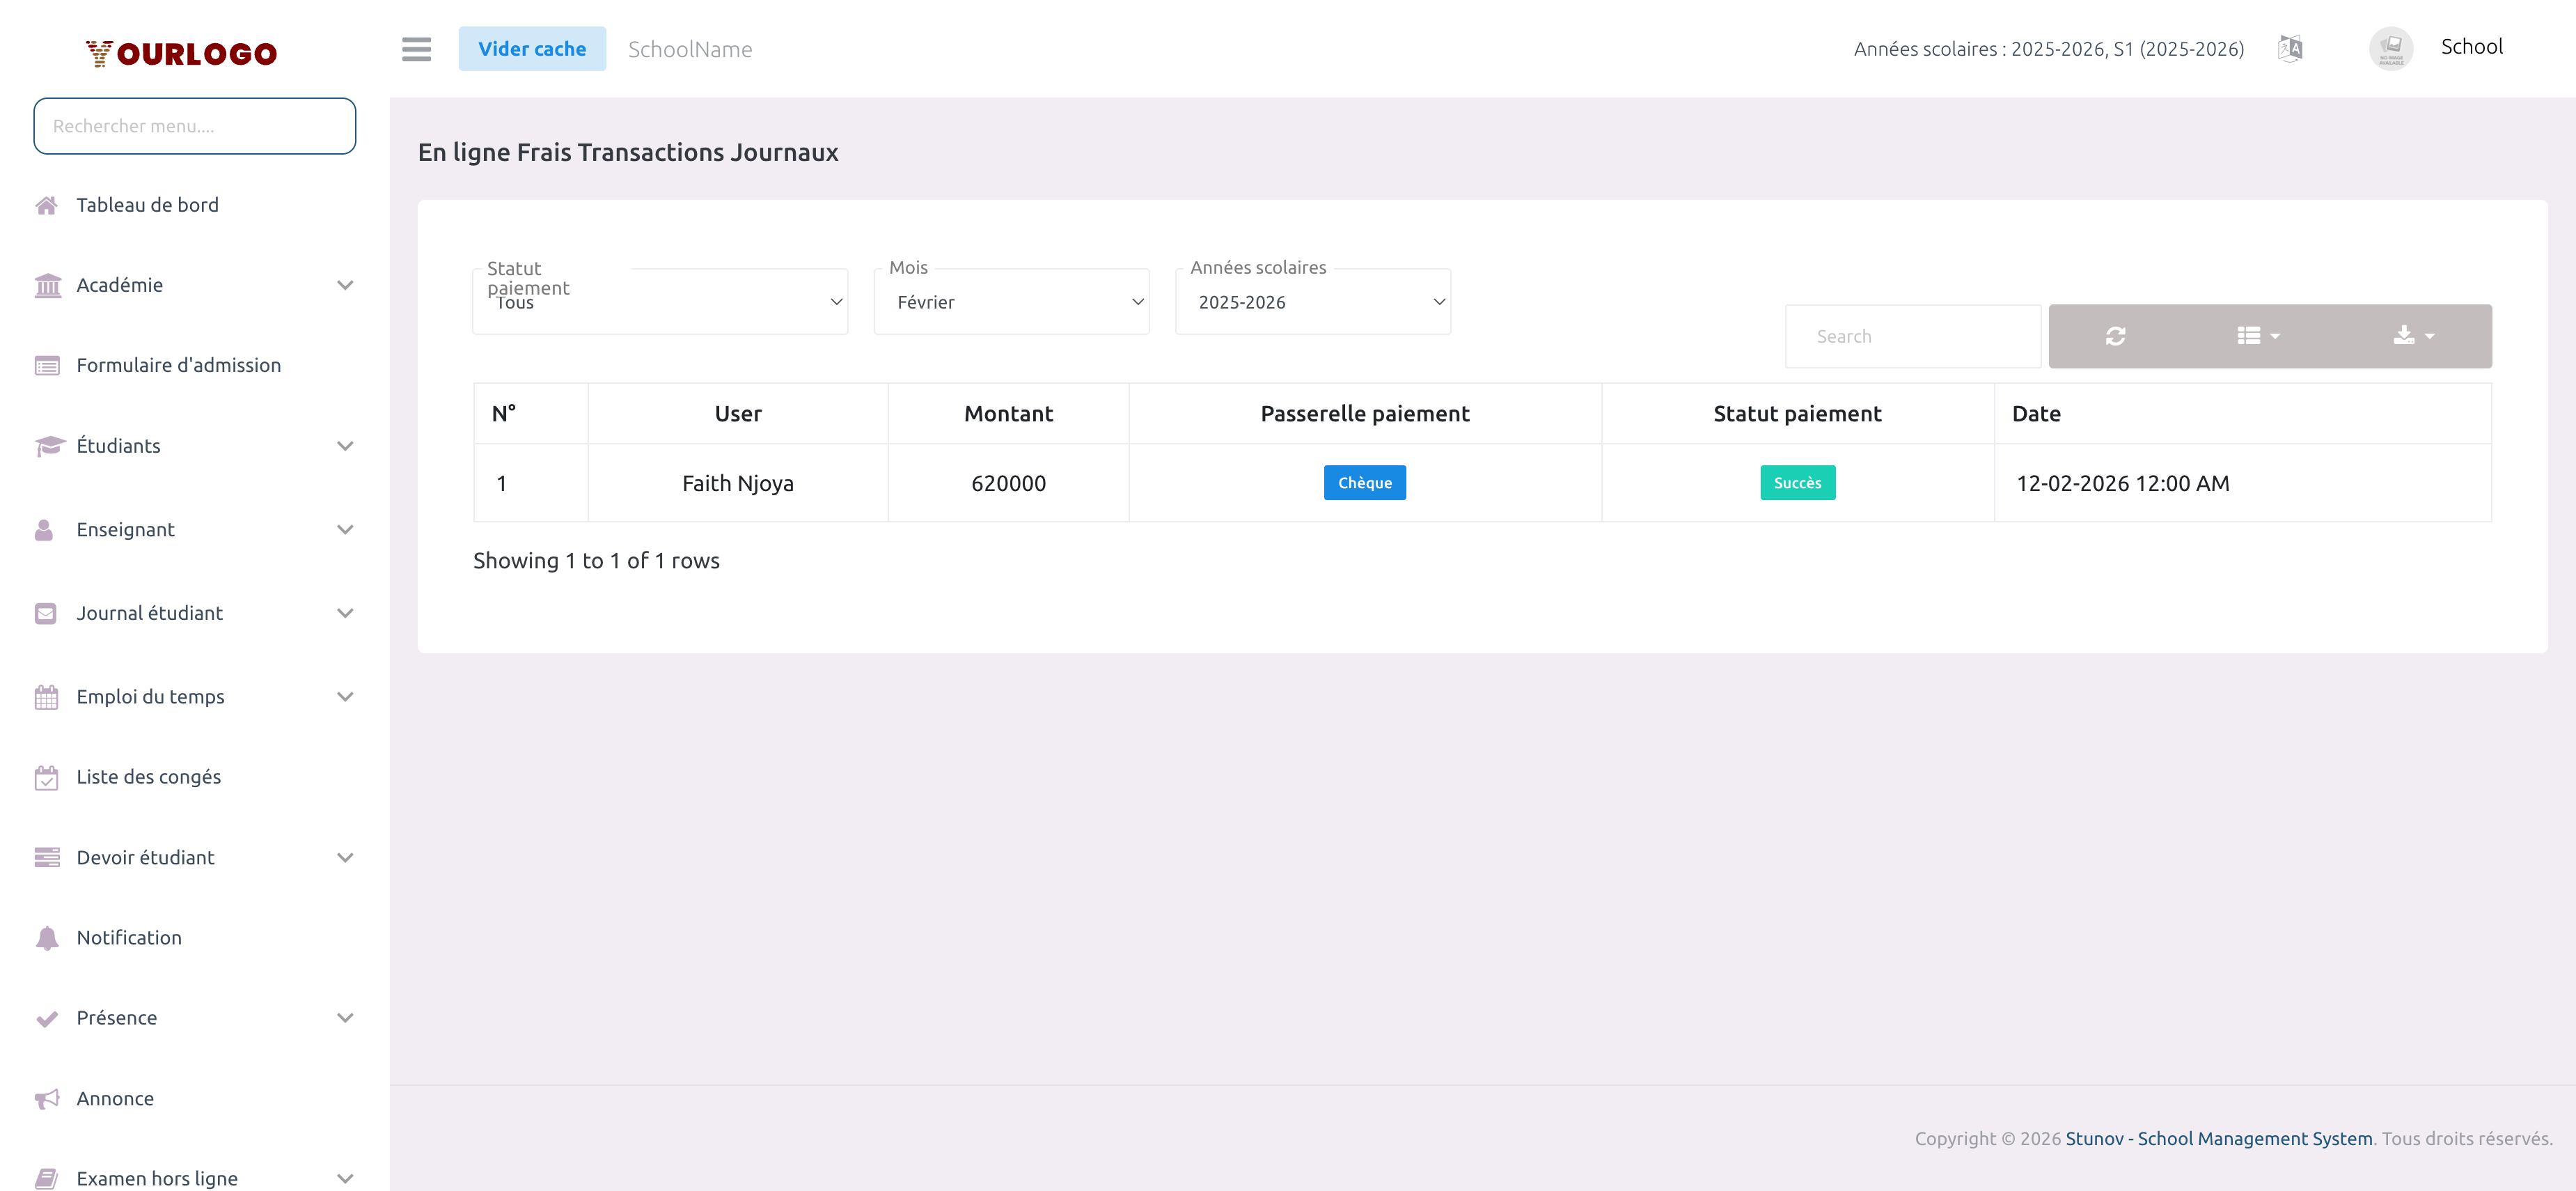Click the Annonce megaphone icon
The image size is (2576, 1191).
pos(47,1098)
